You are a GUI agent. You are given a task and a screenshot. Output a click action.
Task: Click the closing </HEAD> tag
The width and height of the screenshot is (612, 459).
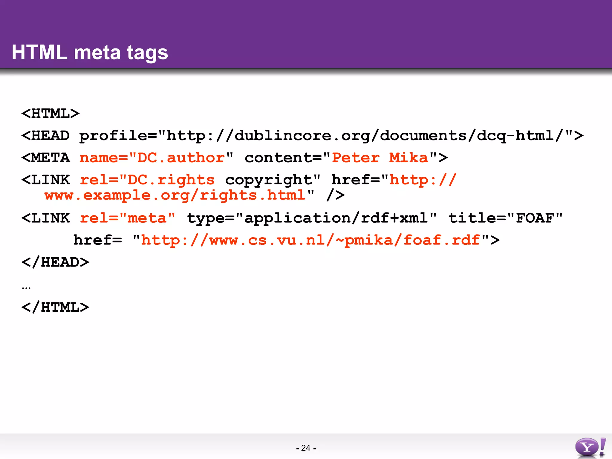pos(55,262)
